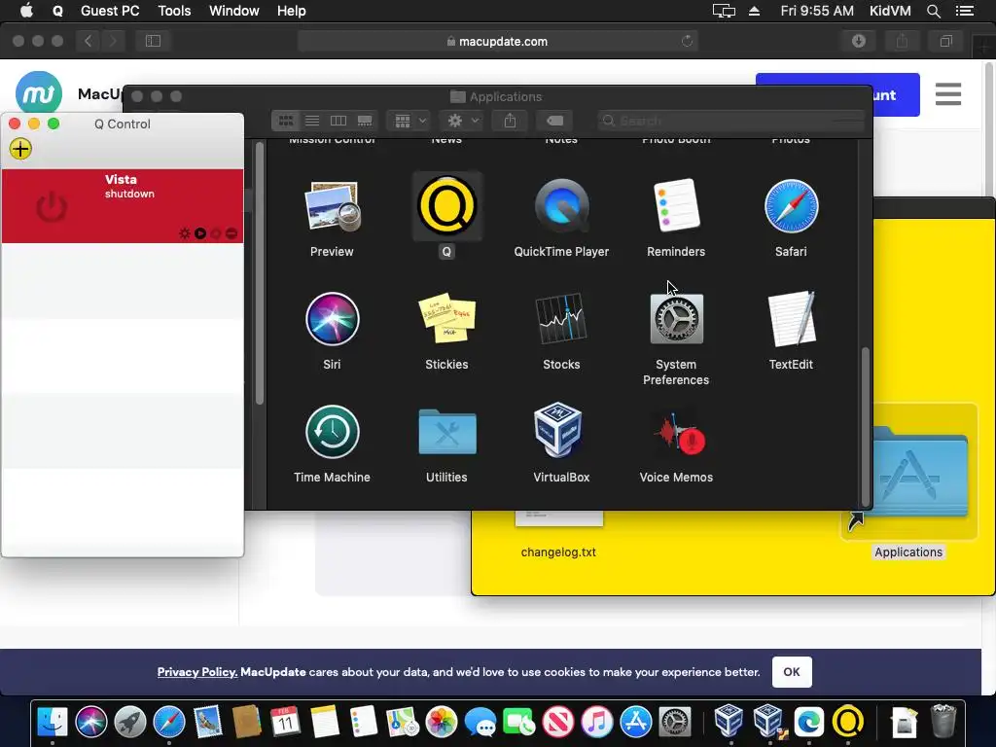Open System Preferences in Applications window
996x747 pixels.
(676, 319)
